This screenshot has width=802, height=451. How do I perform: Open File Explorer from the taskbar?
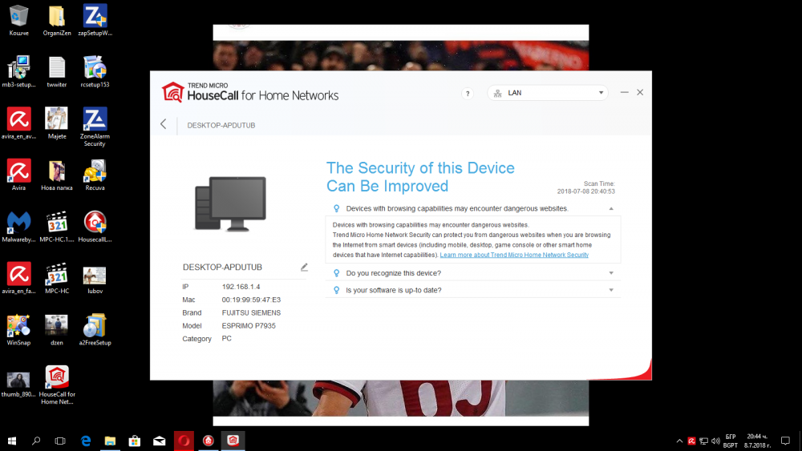(x=110, y=441)
